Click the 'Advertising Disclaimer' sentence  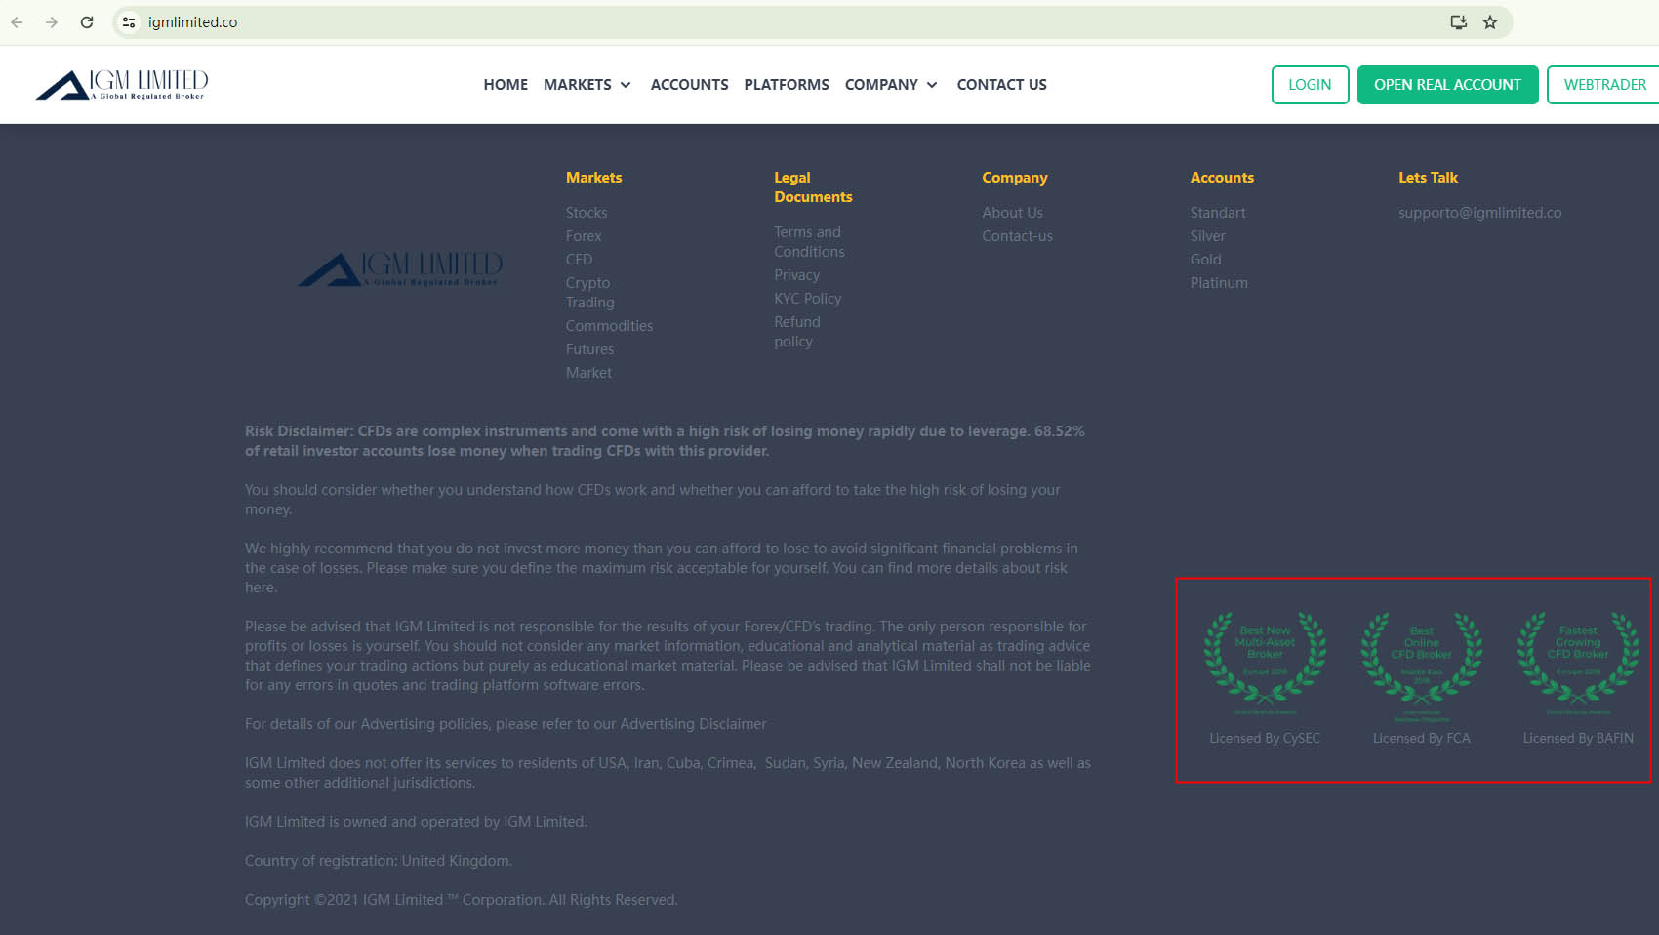click(x=506, y=724)
